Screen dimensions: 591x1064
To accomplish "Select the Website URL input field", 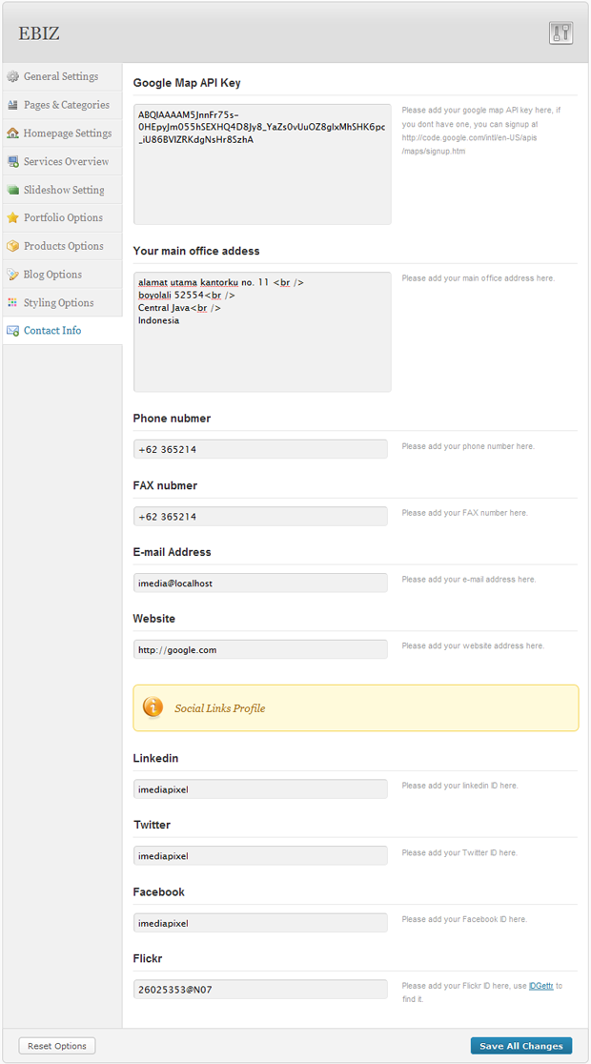I will [x=260, y=649].
